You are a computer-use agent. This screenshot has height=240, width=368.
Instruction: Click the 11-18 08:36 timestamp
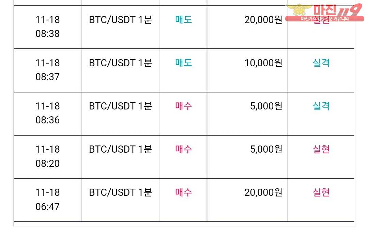pyautogui.click(x=48, y=113)
